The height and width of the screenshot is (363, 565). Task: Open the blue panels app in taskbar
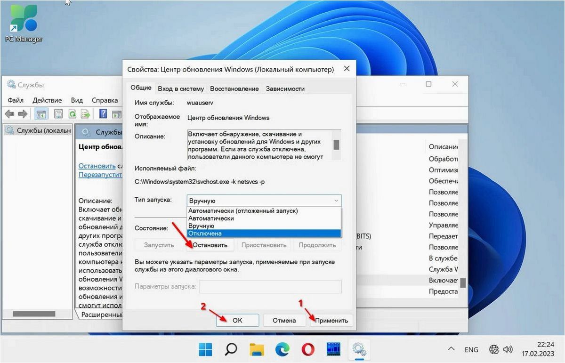tap(333, 349)
